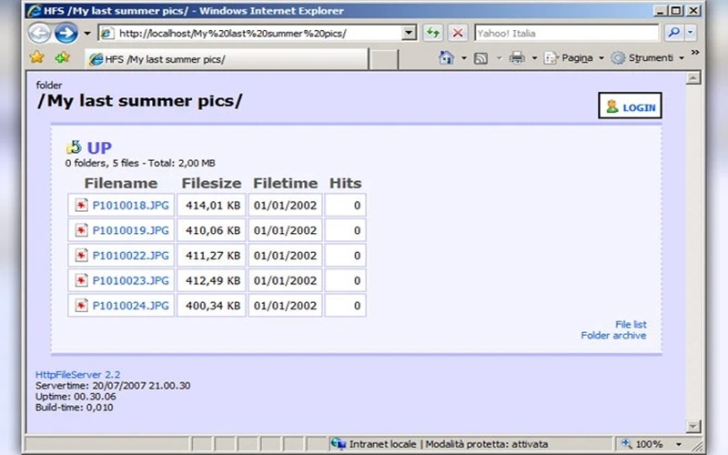Click the Internet Explorer title bar icon
This screenshot has height=455, width=728.
click(x=34, y=11)
